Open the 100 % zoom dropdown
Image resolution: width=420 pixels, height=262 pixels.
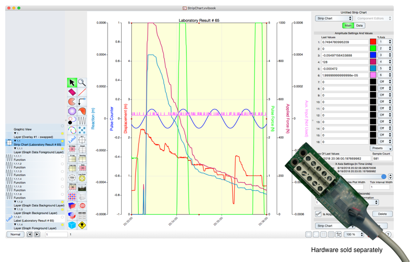354,234
